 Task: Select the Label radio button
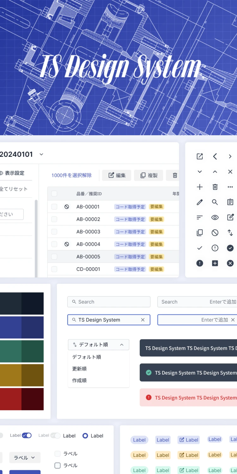coord(85,436)
